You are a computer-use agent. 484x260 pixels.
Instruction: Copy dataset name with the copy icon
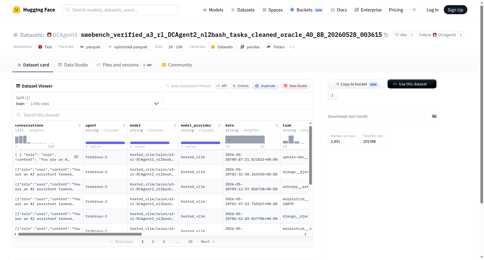tap(386, 35)
